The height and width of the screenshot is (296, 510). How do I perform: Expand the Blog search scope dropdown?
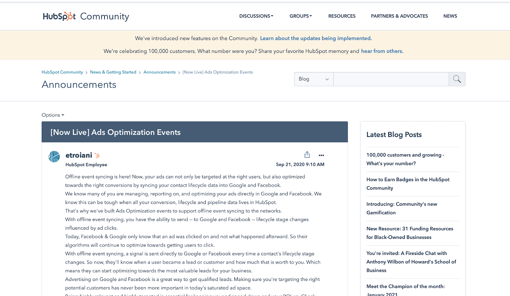click(314, 79)
